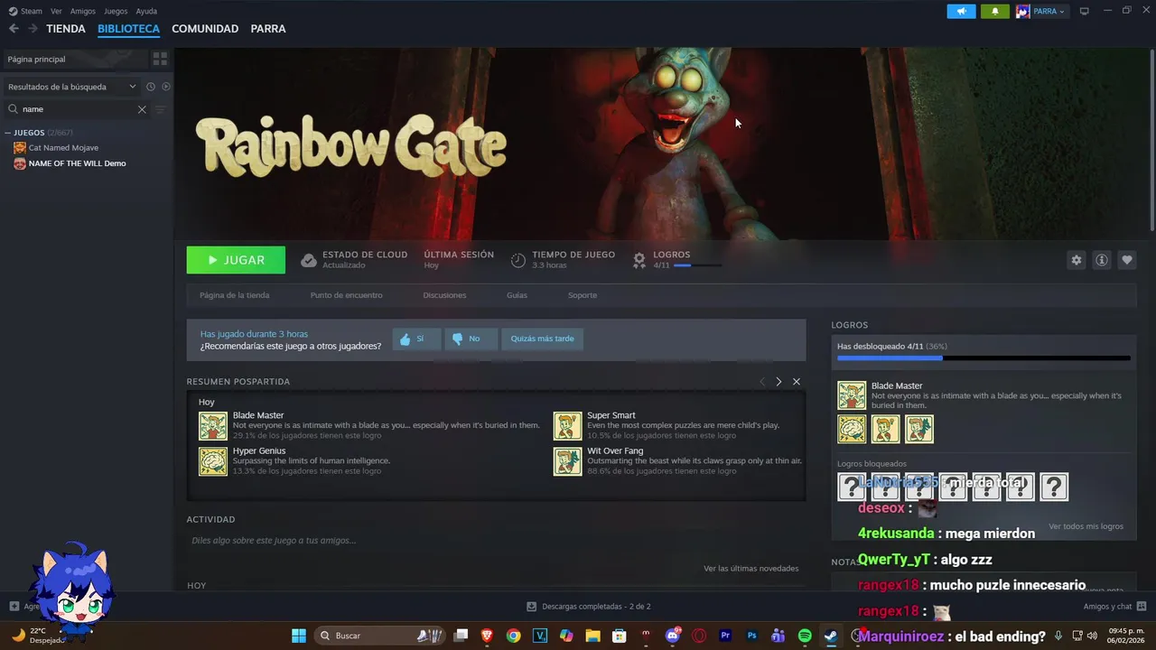Go to next post-game summary arrow
1156x650 pixels.
tap(778, 382)
